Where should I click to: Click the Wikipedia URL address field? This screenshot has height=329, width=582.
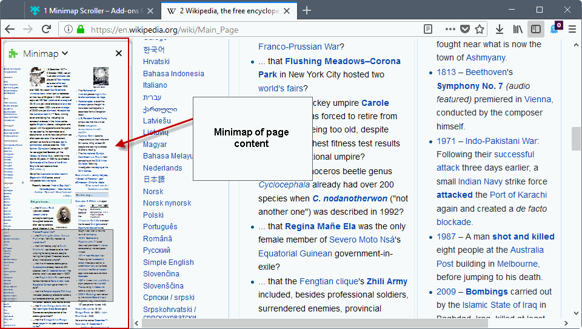242,30
